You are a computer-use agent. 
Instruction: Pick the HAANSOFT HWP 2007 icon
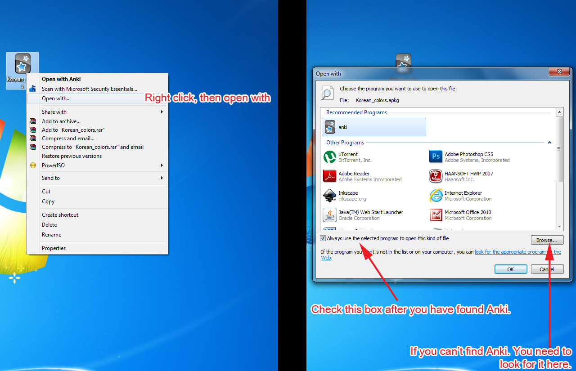click(436, 176)
